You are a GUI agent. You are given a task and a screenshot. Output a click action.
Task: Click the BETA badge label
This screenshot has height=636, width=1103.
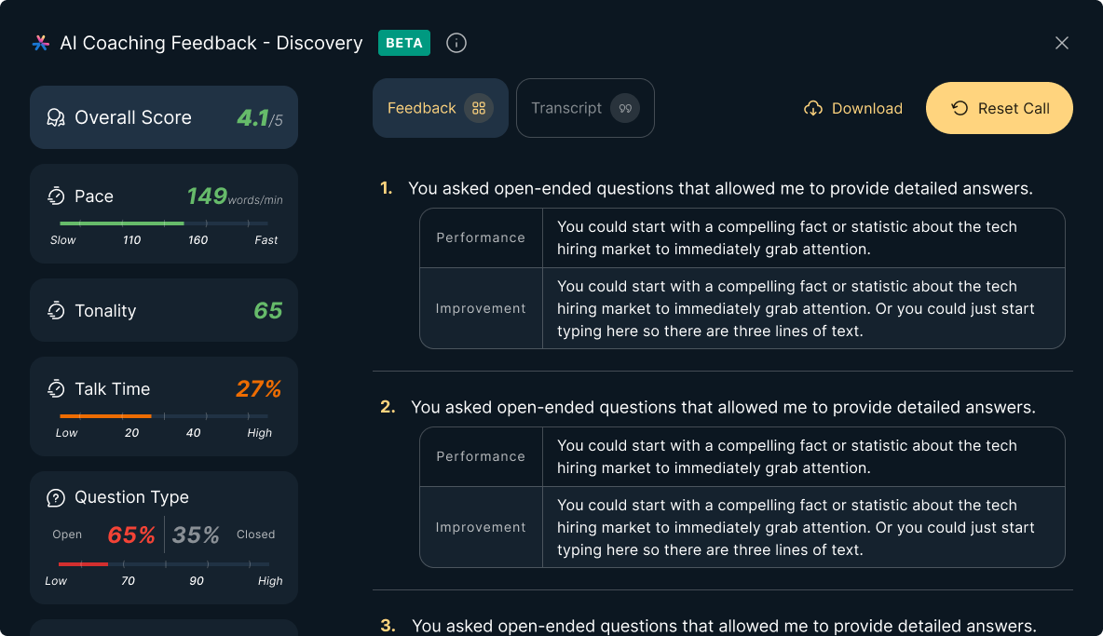point(404,43)
